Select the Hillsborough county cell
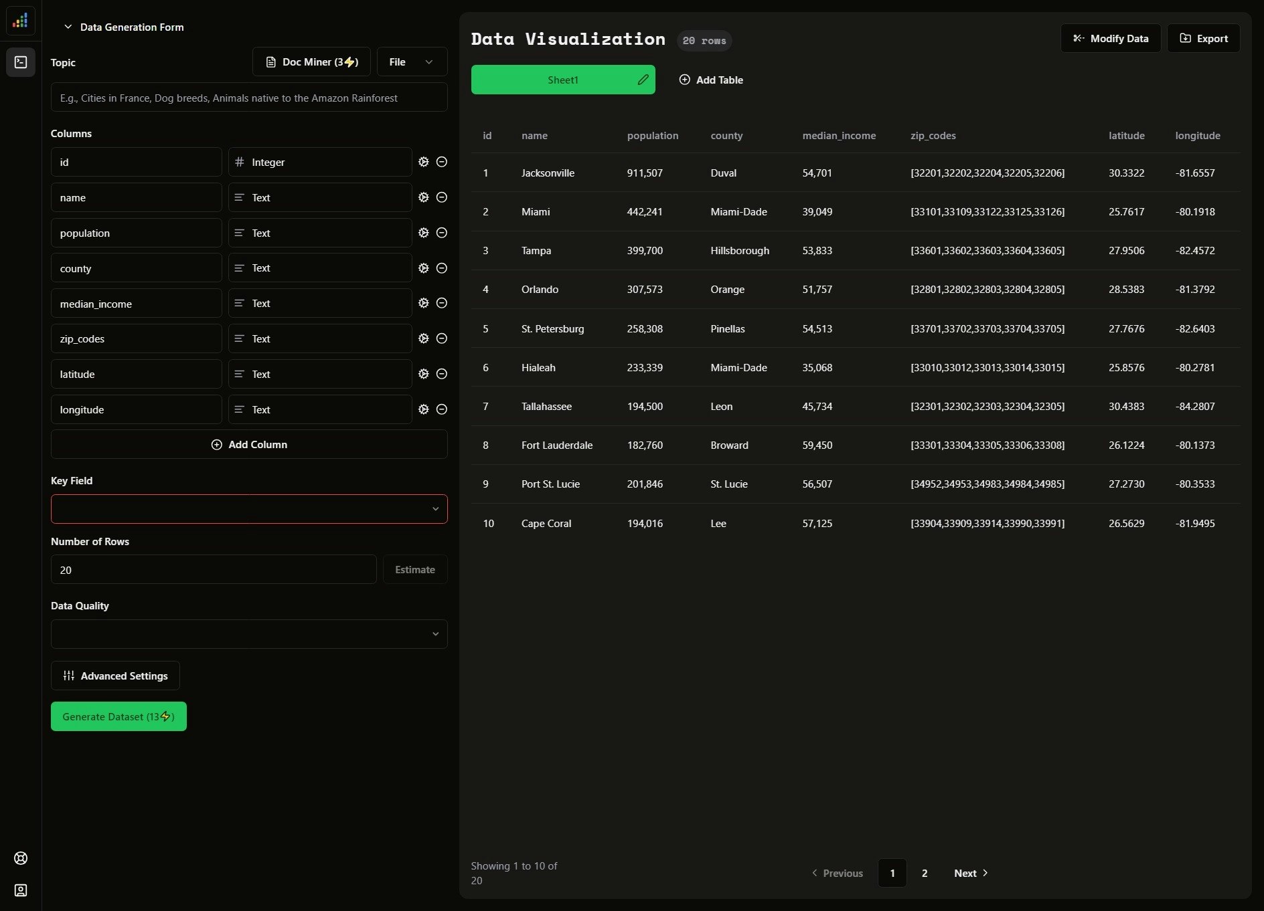 pyautogui.click(x=740, y=250)
